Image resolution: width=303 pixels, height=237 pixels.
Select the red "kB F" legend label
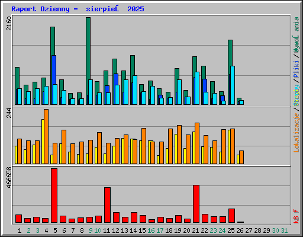[x=296, y=216]
